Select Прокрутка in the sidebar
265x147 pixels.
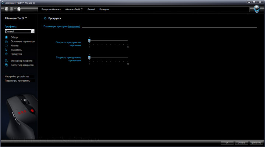16,54
